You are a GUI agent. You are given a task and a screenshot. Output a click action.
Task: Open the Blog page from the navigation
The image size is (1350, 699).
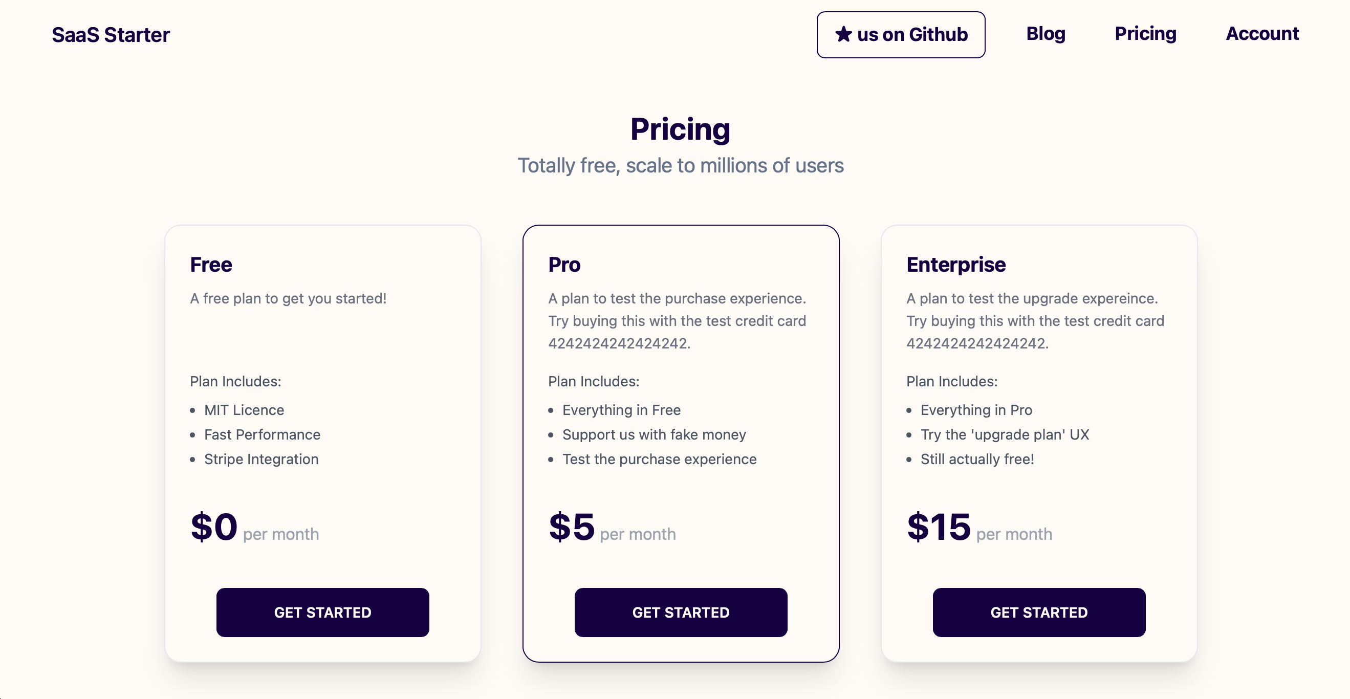click(1046, 34)
